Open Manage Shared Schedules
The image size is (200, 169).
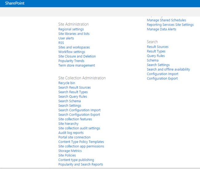pos(166,20)
